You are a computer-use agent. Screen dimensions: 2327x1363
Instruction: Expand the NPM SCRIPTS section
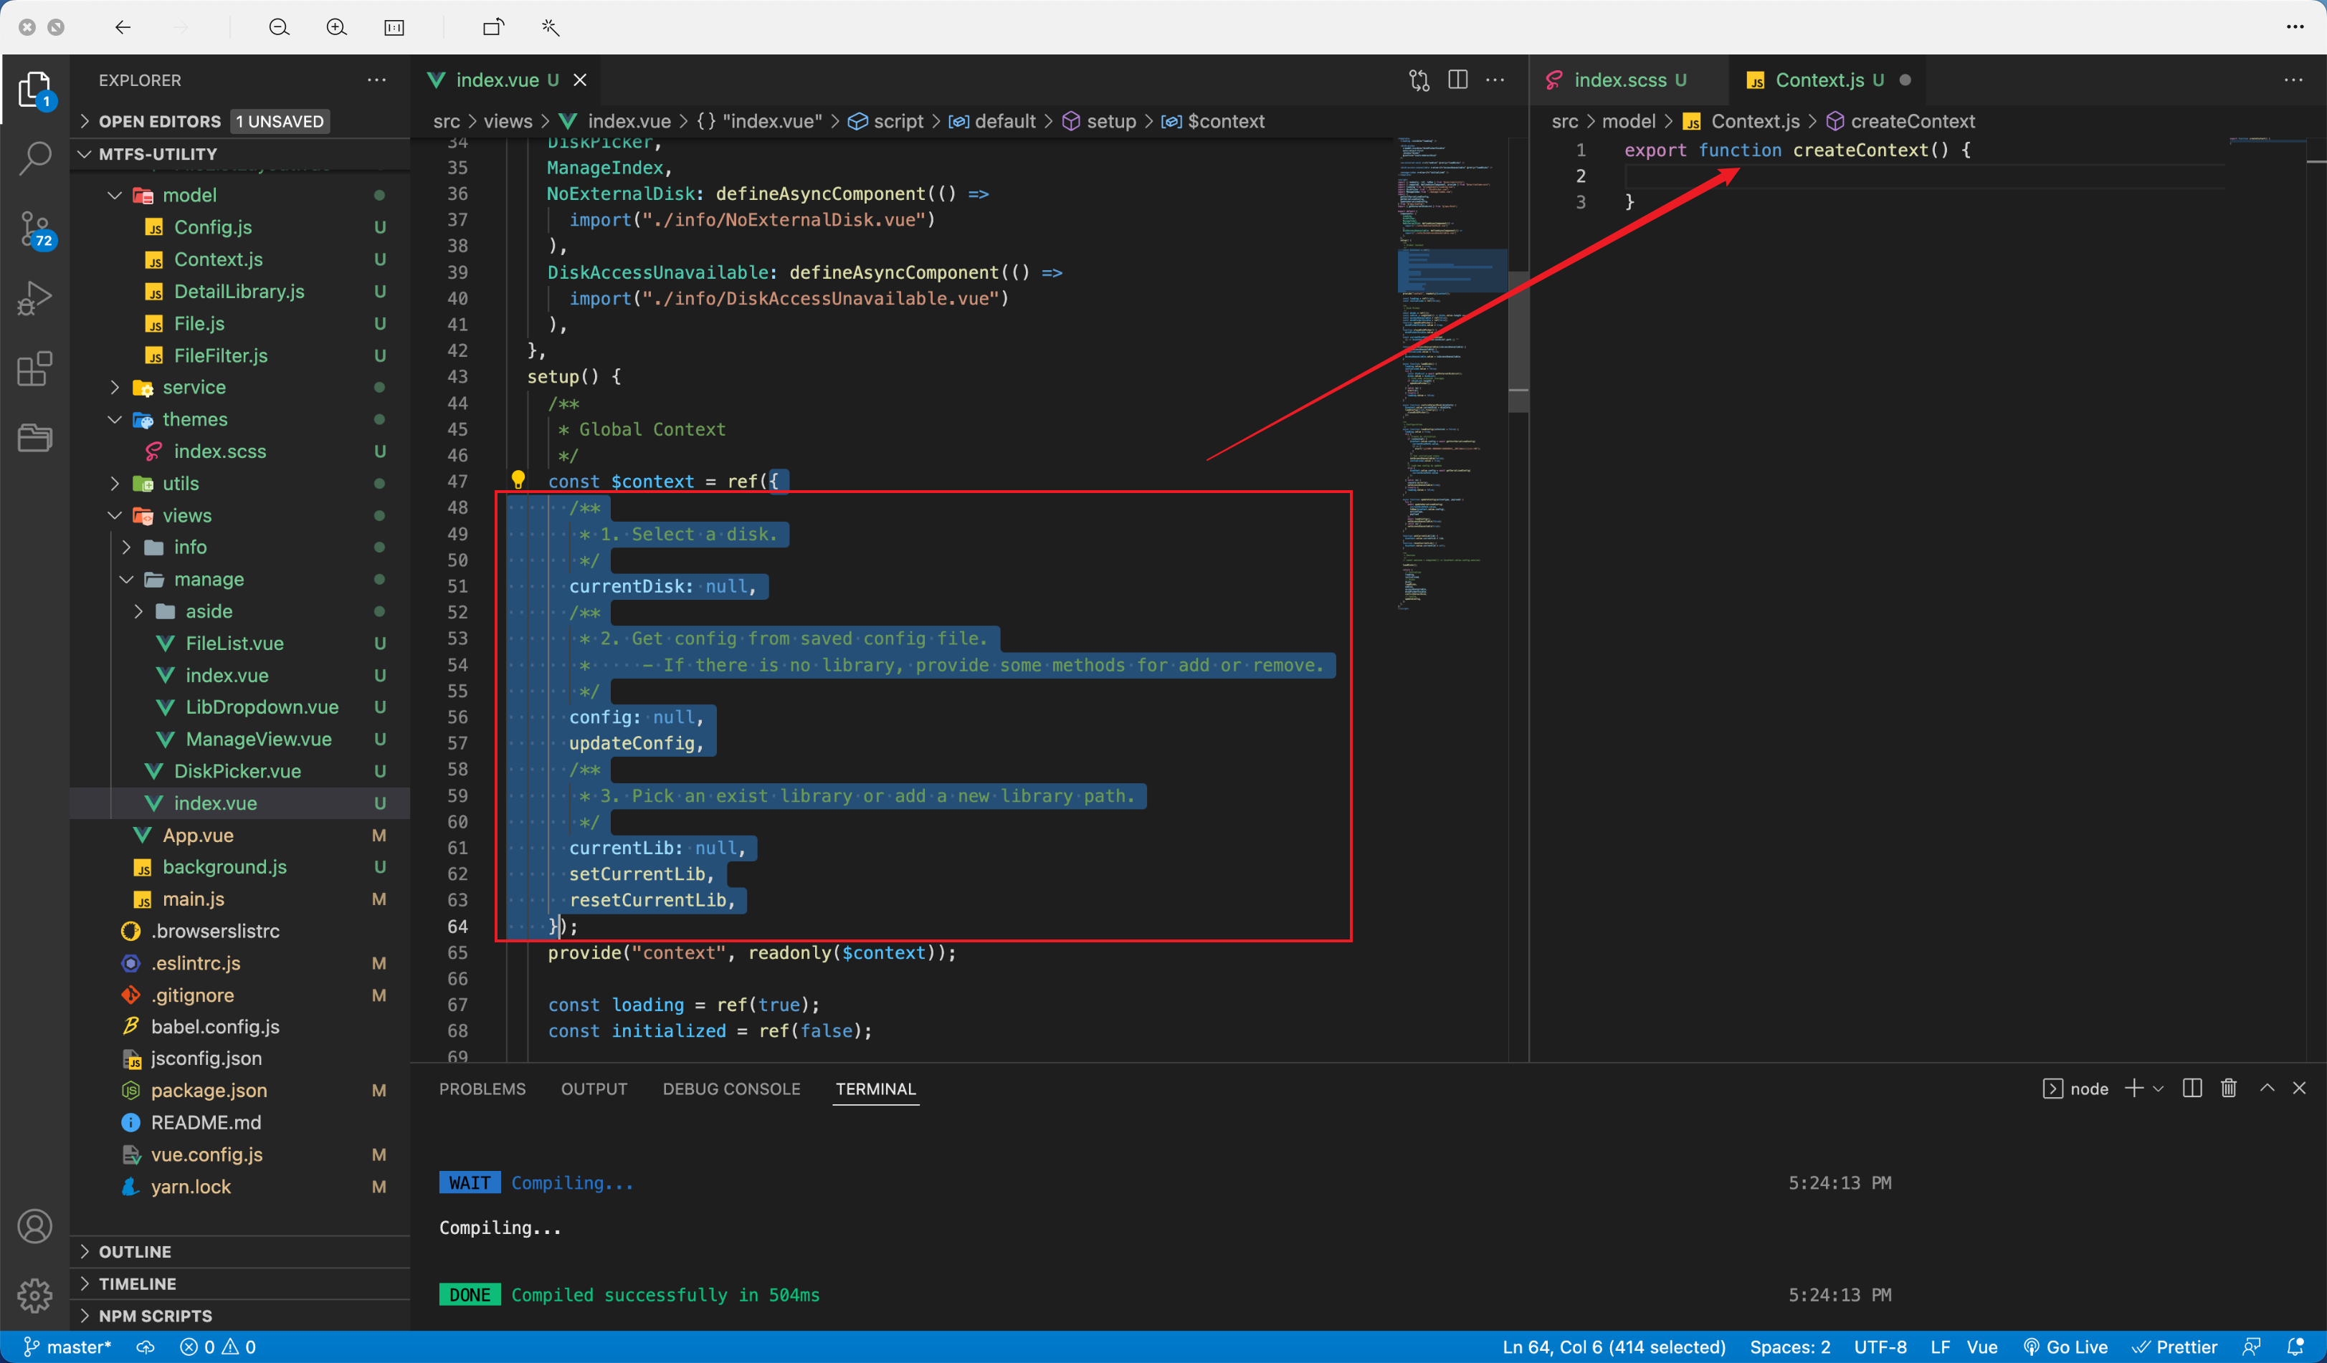pyautogui.click(x=240, y=1315)
